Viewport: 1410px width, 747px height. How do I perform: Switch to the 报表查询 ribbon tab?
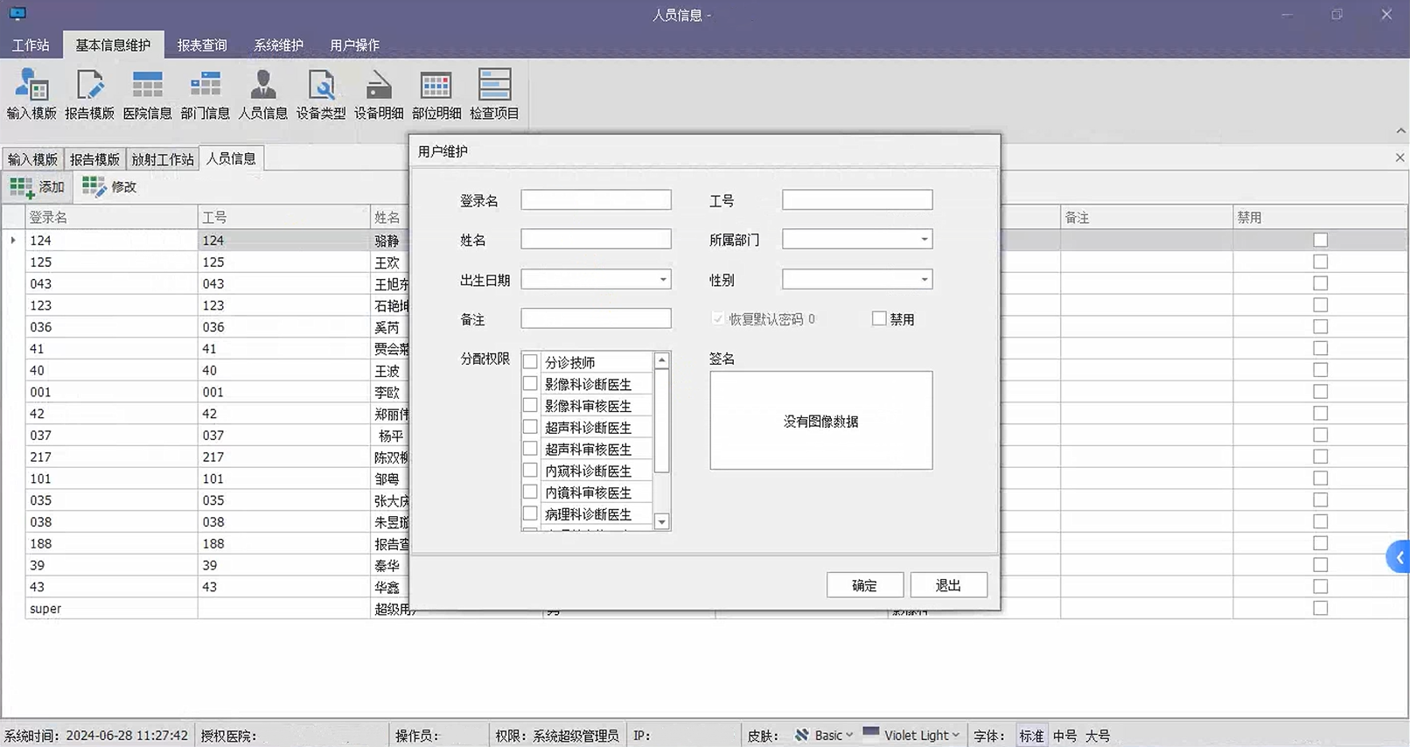click(x=202, y=45)
